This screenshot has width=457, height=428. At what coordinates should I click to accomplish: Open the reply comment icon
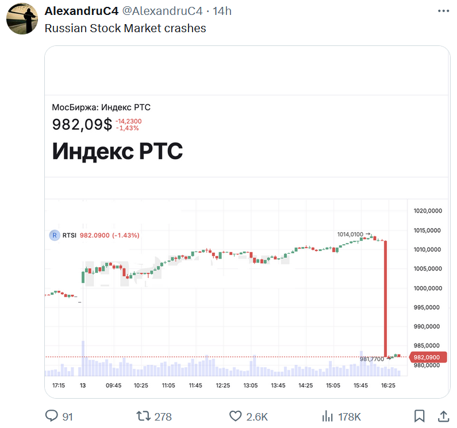coord(52,416)
